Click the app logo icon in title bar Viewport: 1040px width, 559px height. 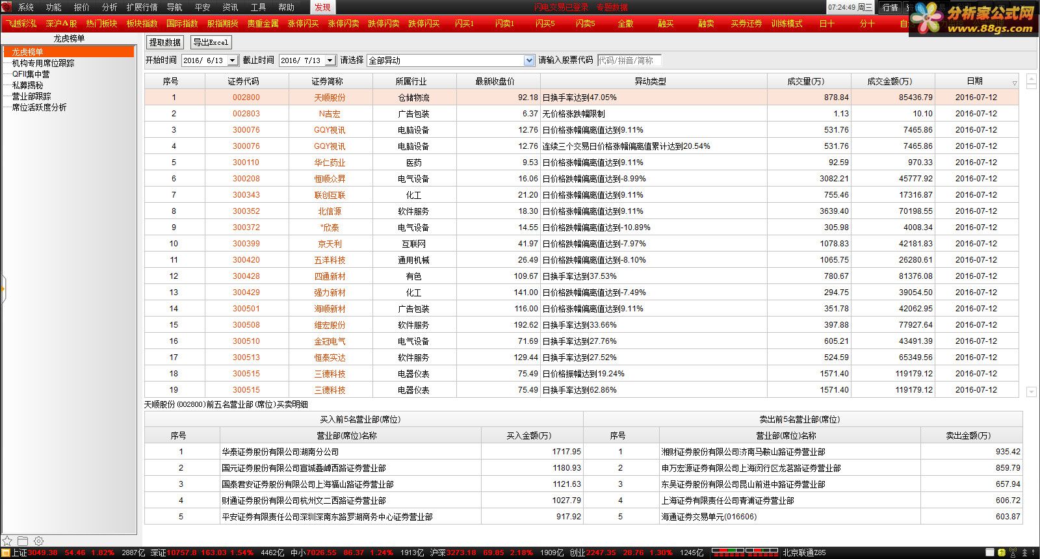click(6, 7)
